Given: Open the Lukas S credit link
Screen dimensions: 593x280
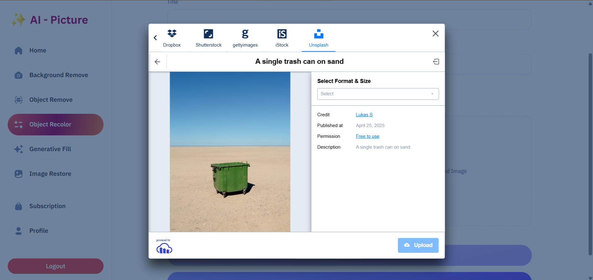Looking at the screenshot, I should coord(364,115).
